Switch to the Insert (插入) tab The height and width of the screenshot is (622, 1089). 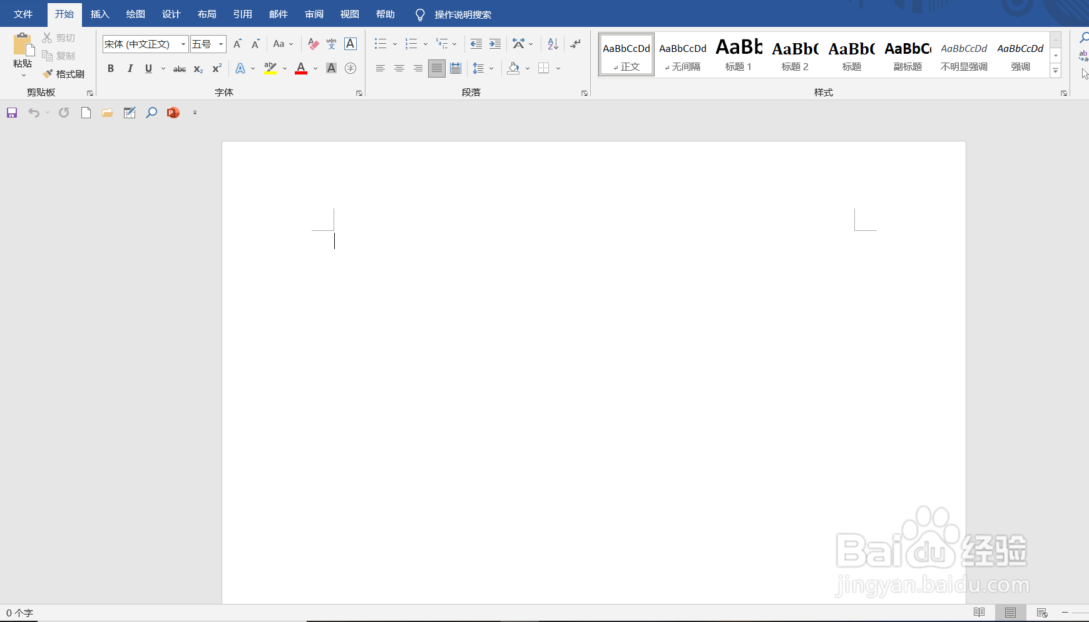pos(100,14)
